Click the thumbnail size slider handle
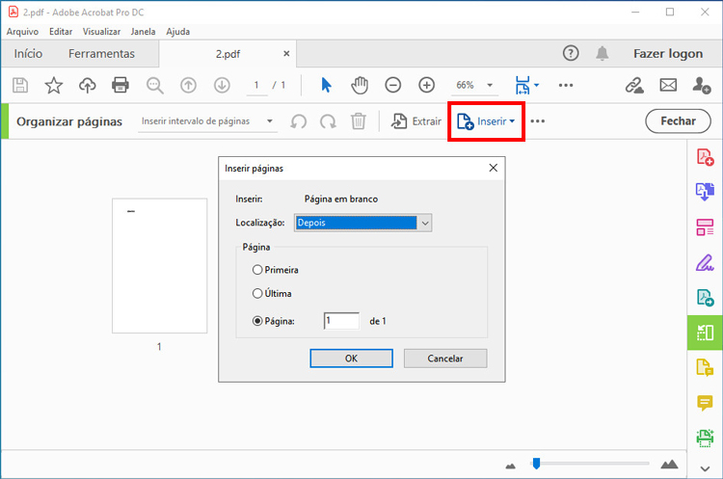Image resolution: width=723 pixels, height=479 pixels. pos(536,463)
